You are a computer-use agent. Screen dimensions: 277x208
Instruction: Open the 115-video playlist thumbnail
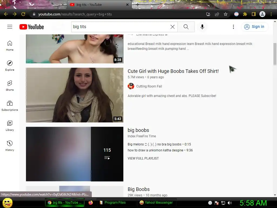[75, 154]
